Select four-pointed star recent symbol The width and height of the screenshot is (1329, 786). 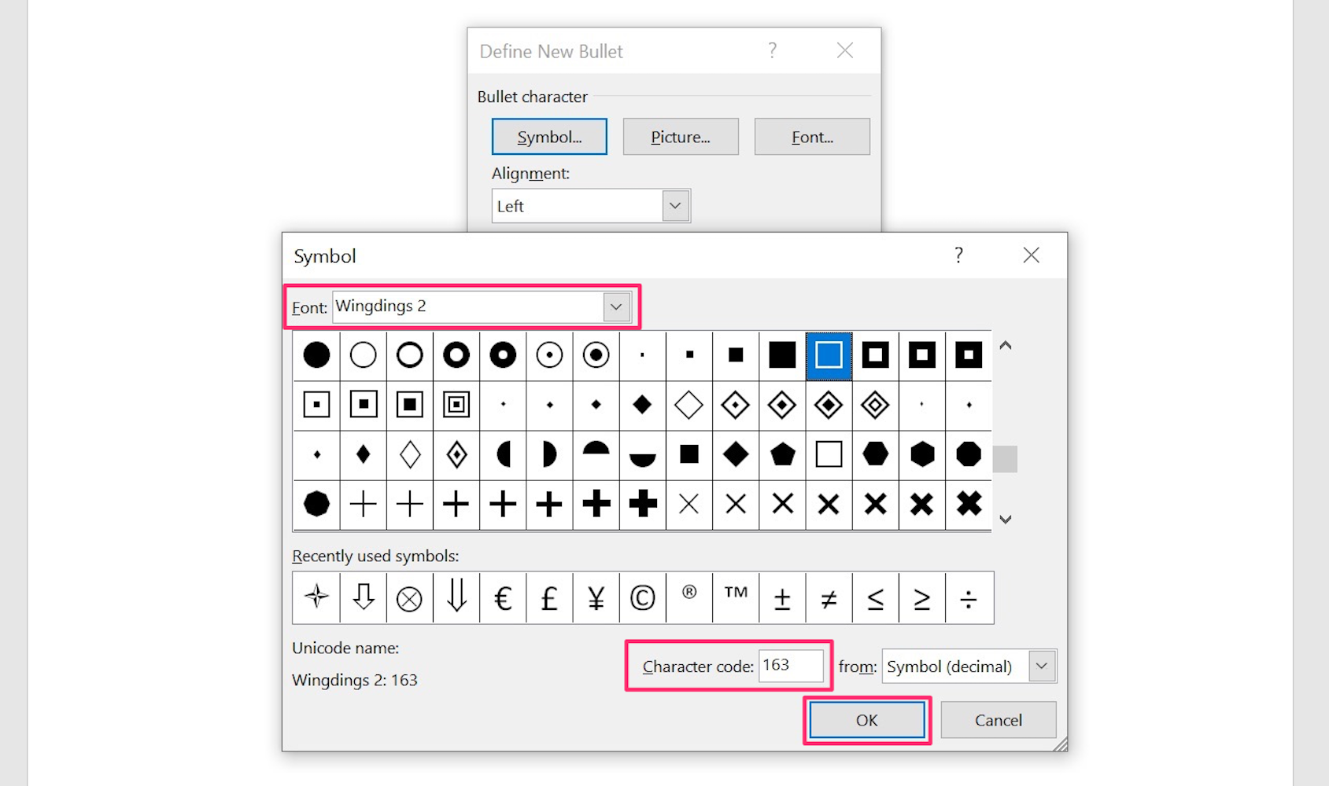[x=316, y=598]
